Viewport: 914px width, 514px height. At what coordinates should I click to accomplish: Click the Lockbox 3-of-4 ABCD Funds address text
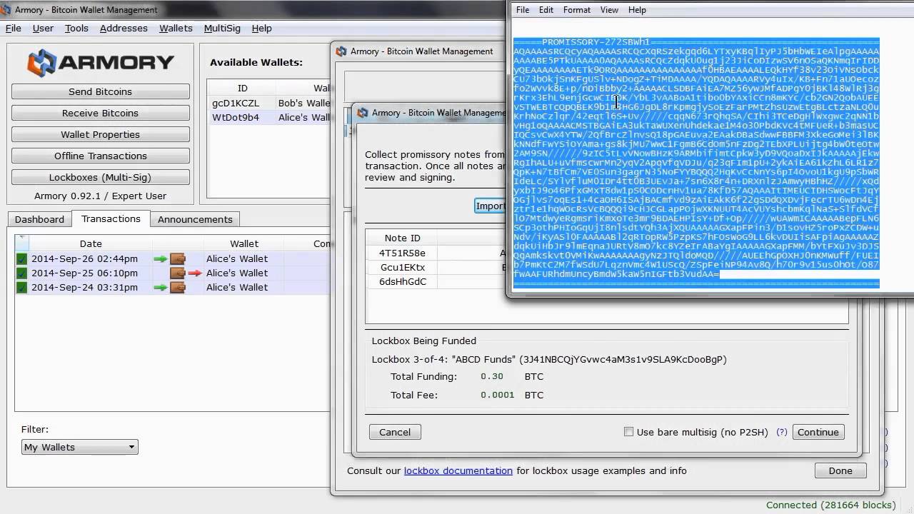click(x=549, y=359)
